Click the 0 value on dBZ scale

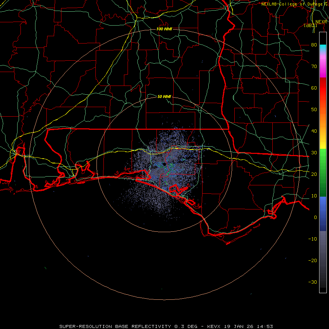pyautogui.click(x=315, y=218)
